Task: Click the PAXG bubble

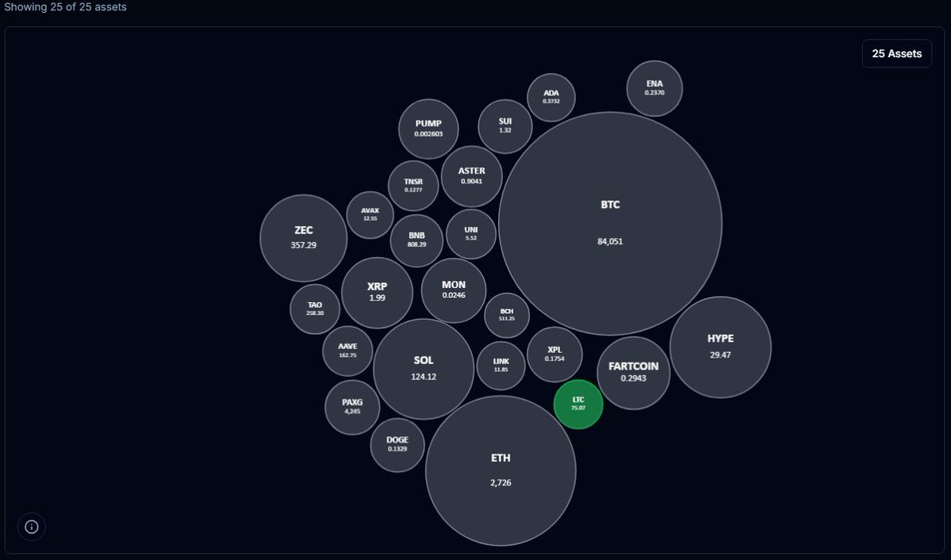Action: (x=352, y=407)
